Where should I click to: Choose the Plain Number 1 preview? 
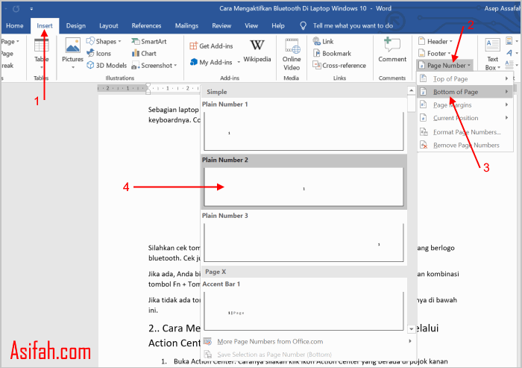click(x=304, y=131)
